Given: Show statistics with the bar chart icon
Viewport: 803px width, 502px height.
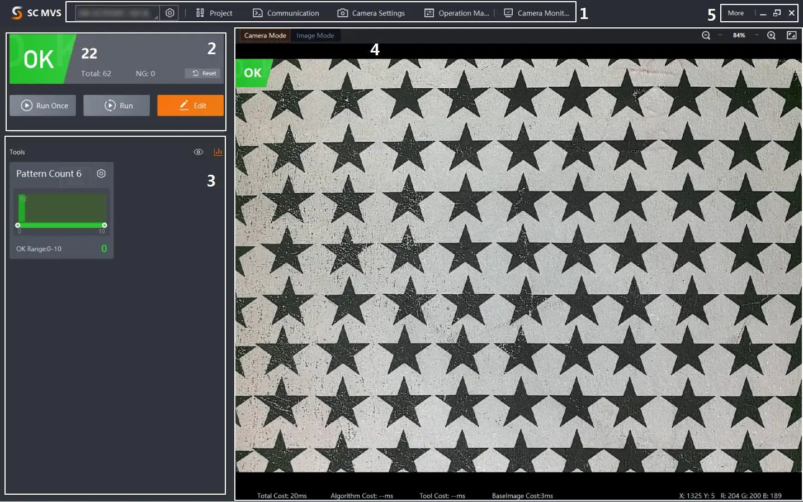Looking at the screenshot, I should [218, 152].
